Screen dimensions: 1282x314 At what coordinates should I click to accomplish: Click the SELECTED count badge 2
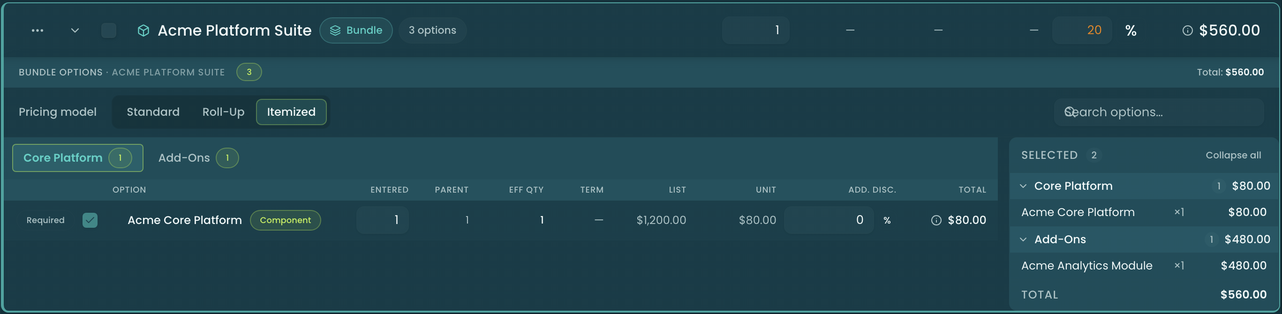[1093, 155]
